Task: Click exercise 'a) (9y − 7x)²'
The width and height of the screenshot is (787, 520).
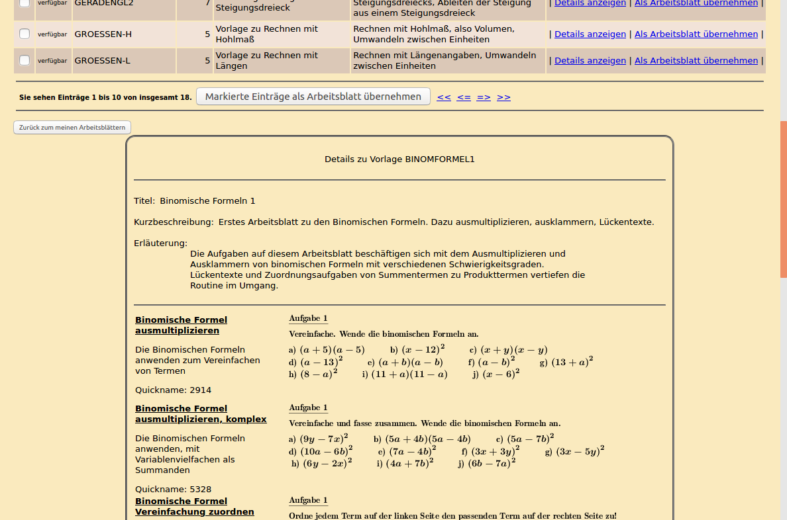Action: click(318, 438)
